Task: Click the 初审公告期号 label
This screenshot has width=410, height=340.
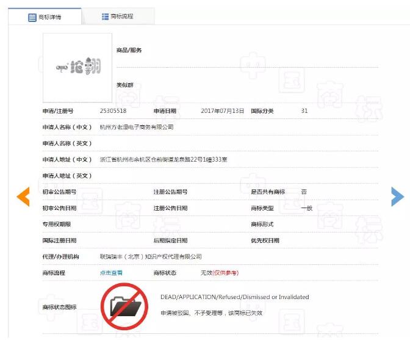Action: (59, 192)
